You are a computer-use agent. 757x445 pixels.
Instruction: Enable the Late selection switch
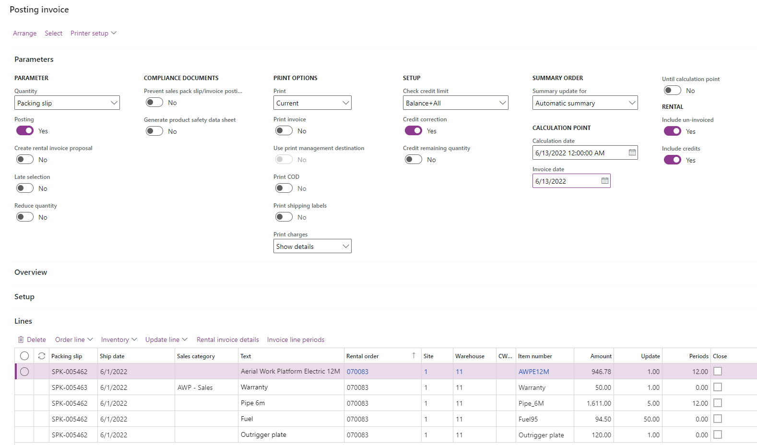(25, 188)
